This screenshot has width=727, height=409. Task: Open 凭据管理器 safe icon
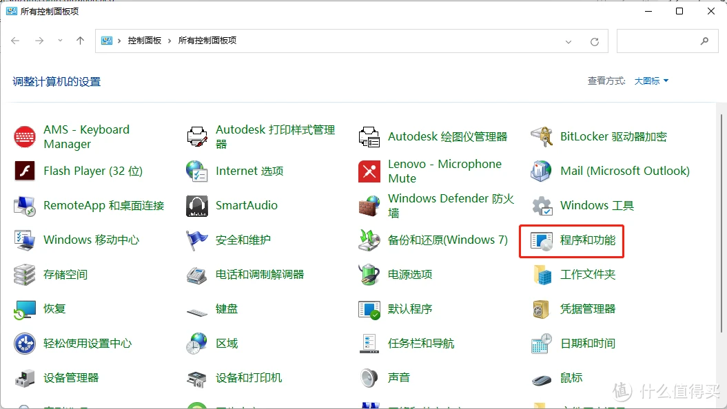542,309
